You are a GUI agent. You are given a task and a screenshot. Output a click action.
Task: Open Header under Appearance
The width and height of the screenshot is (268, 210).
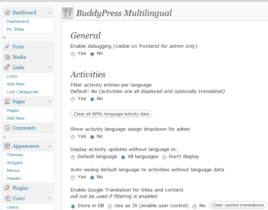pos(14,178)
